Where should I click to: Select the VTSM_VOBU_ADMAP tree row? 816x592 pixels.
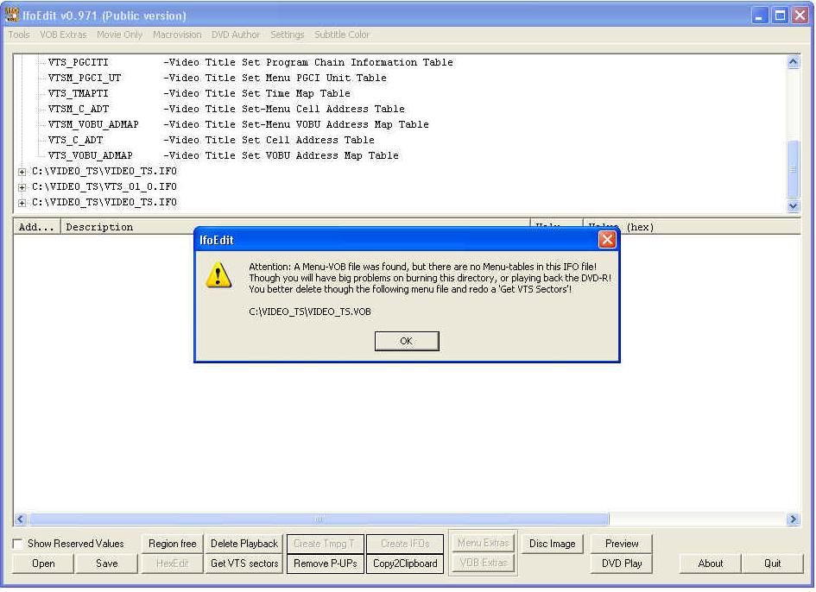[238, 125]
